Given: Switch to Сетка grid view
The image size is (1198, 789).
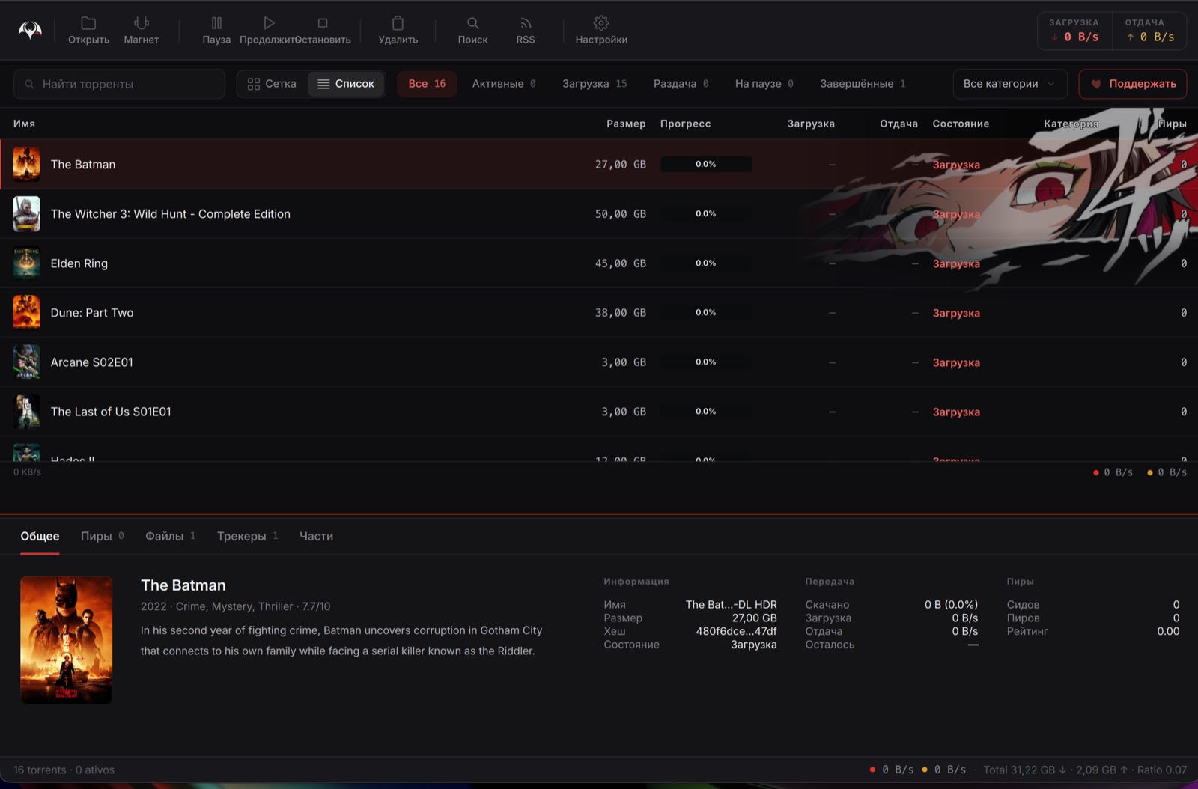Looking at the screenshot, I should (272, 84).
